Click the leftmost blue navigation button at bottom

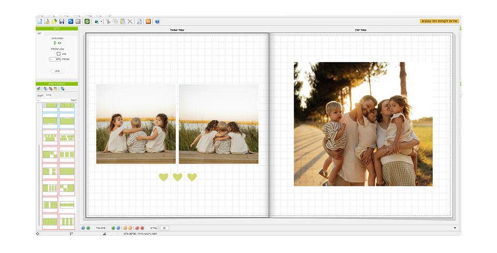pos(83,228)
